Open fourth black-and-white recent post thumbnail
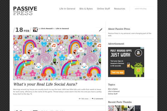The height and width of the screenshot is (111, 167). (131, 108)
